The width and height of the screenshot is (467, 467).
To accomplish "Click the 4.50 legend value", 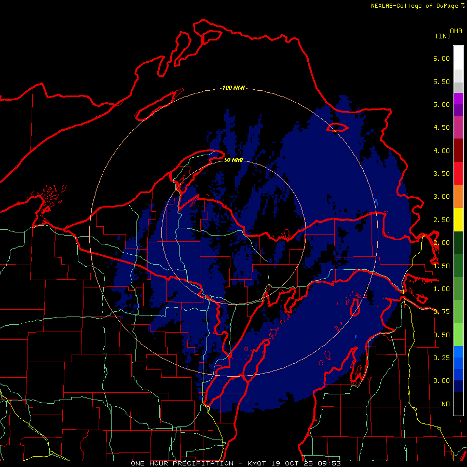I will click(x=442, y=128).
